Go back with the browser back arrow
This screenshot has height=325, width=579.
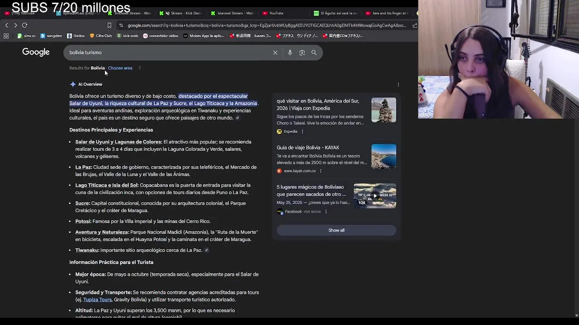coord(6,25)
